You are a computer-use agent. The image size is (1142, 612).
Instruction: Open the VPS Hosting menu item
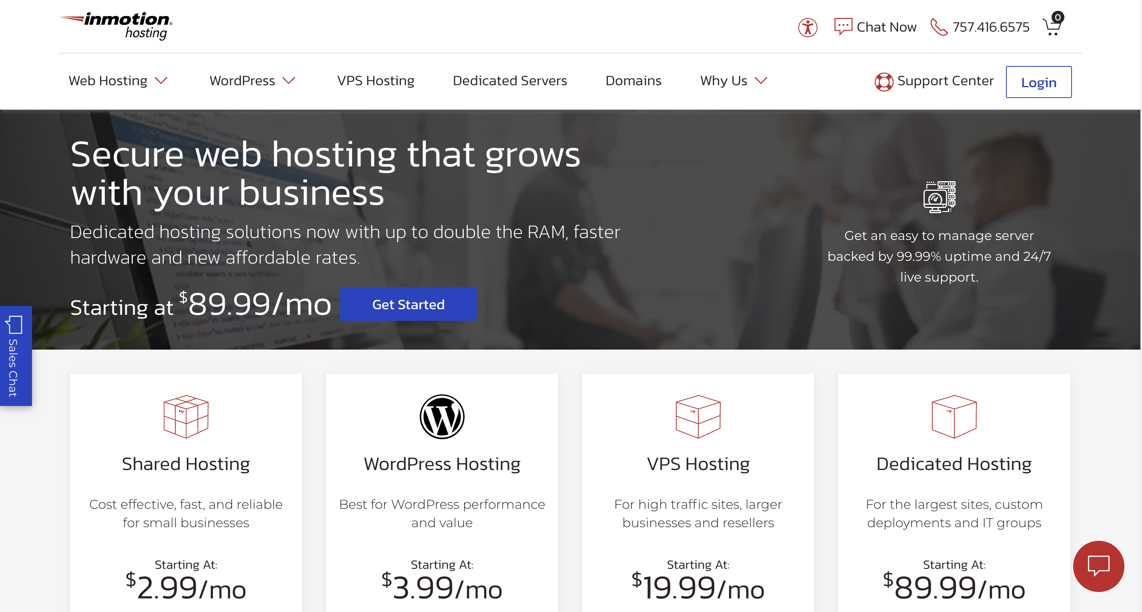[375, 81]
